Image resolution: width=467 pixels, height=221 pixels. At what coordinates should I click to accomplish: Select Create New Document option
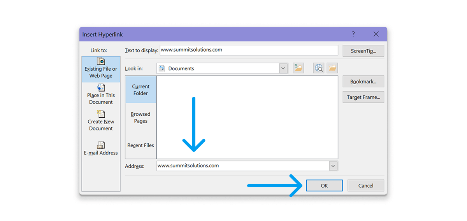pos(101,121)
